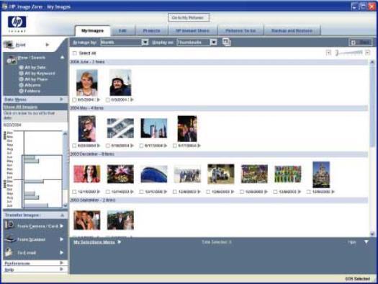Select the All by Place radio option
The image size is (378, 284).
[21, 79]
